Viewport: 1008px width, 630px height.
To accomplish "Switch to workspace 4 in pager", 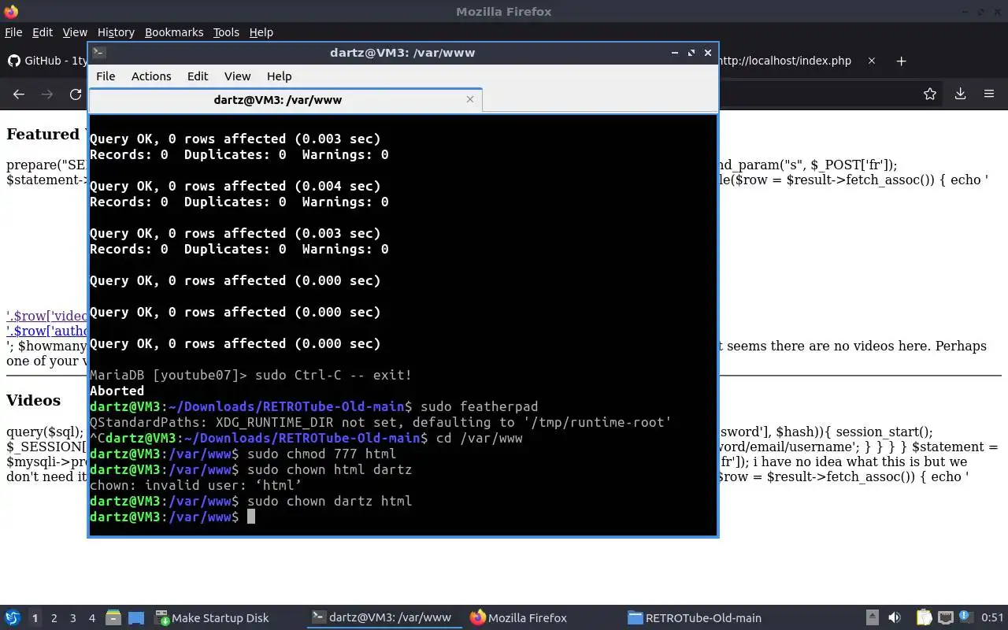I will pyautogui.click(x=92, y=618).
